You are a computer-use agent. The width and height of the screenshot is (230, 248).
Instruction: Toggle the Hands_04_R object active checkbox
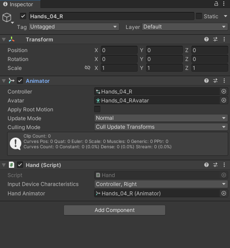23,16
